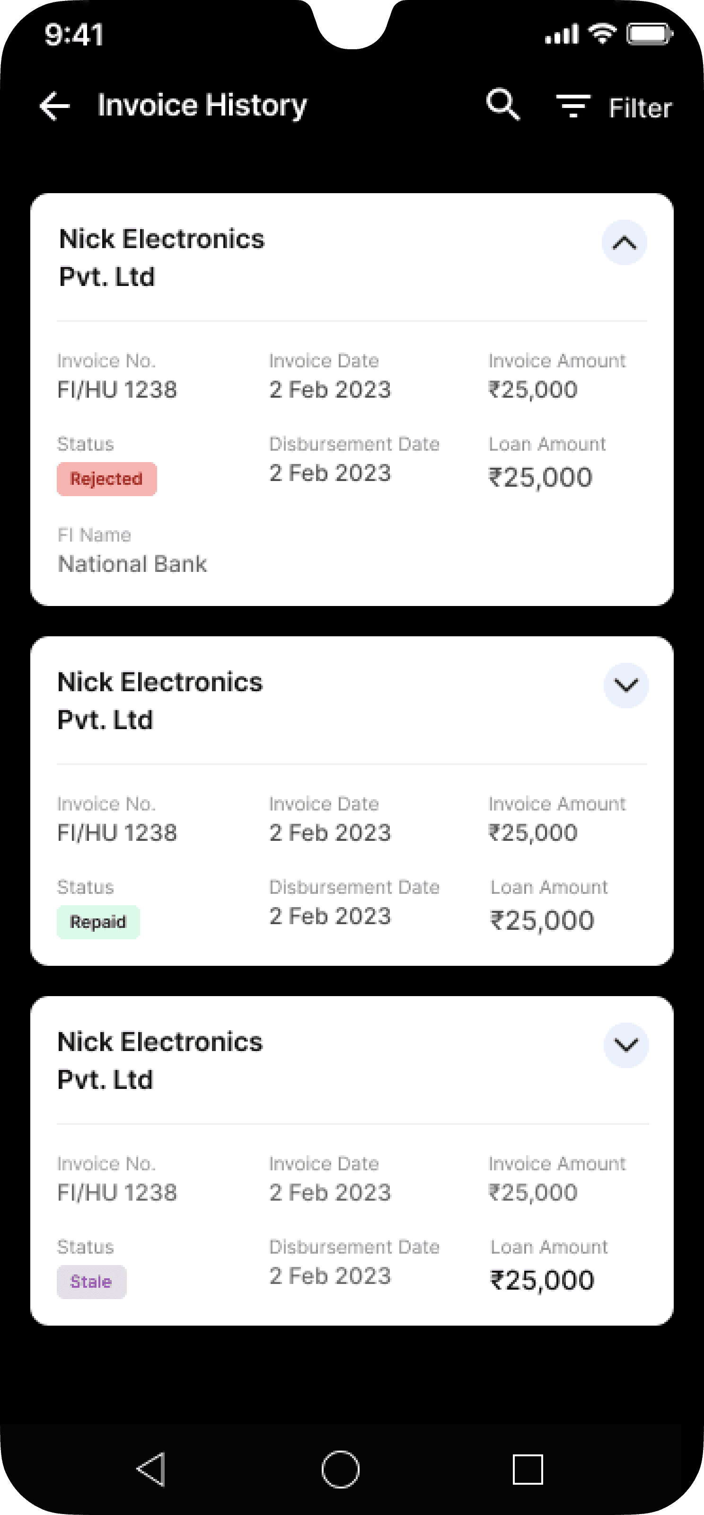Tap Android recent apps square button
Screen dimensions: 704x1515
click(x=528, y=1469)
